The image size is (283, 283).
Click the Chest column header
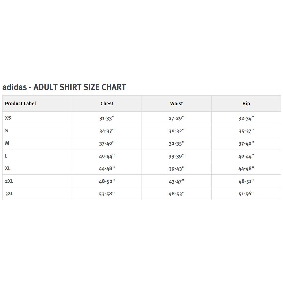[x=107, y=104]
